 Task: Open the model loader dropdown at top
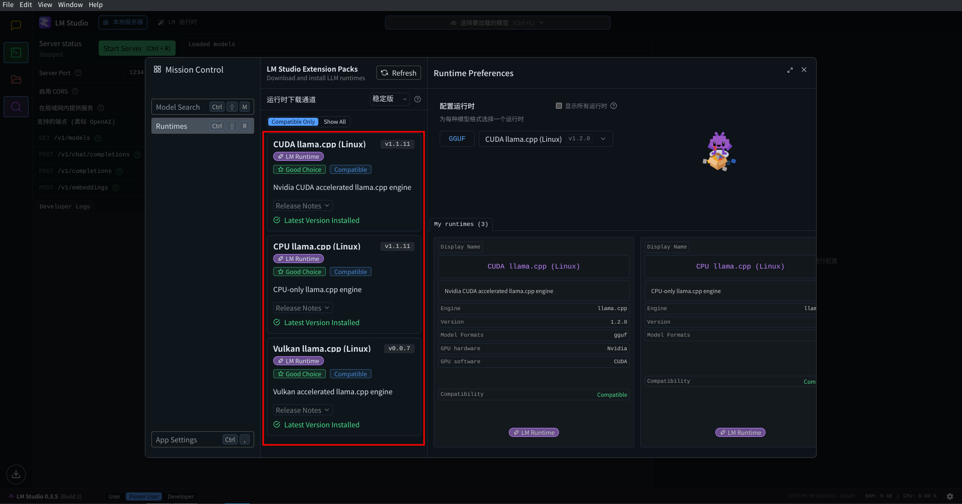pos(497,23)
